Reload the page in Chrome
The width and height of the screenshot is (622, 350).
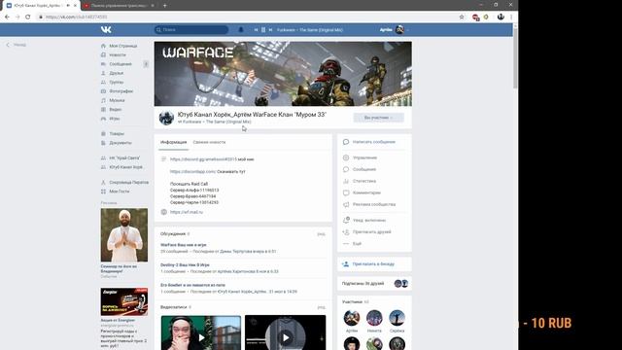[x=28, y=17]
